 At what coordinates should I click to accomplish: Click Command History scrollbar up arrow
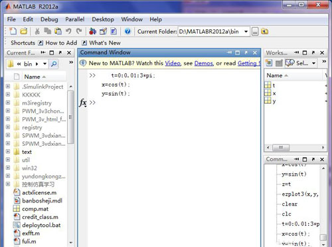pos(323,168)
